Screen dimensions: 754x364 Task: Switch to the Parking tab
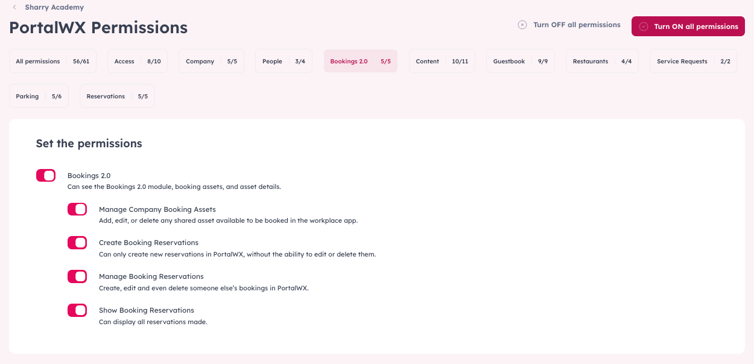click(x=39, y=96)
